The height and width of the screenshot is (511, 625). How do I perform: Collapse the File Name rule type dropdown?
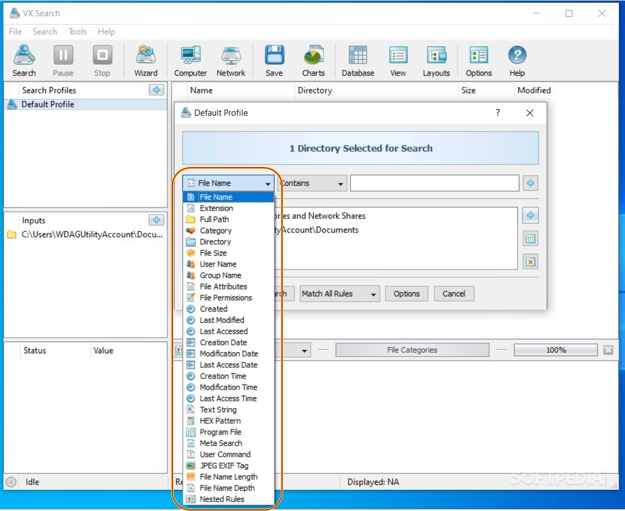point(228,183)
